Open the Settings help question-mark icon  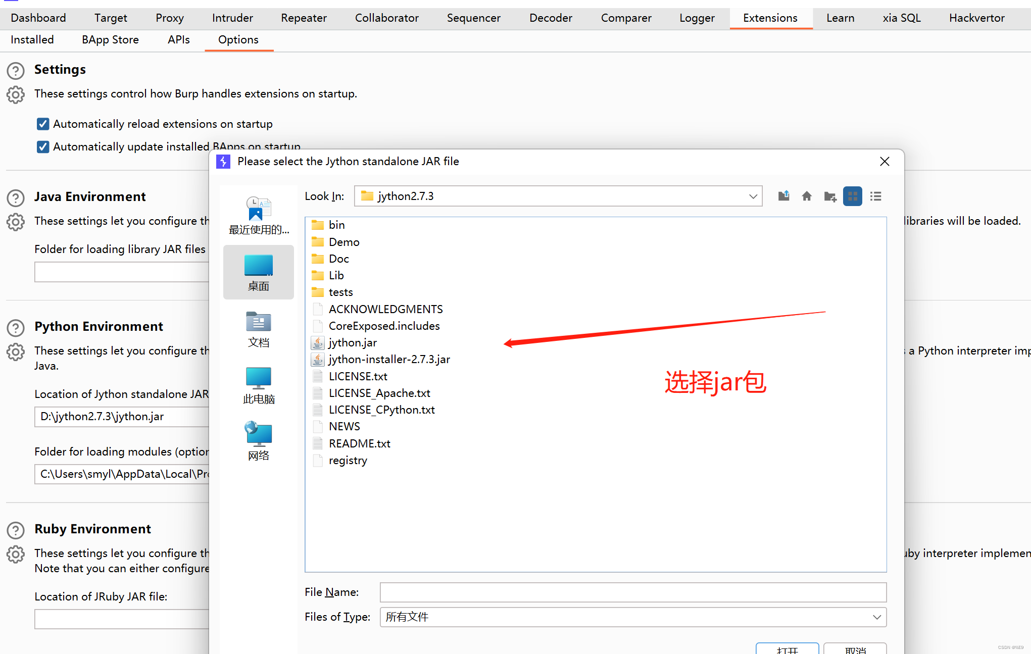point(16,71)
